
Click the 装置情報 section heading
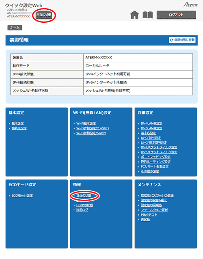click(19, 40)
